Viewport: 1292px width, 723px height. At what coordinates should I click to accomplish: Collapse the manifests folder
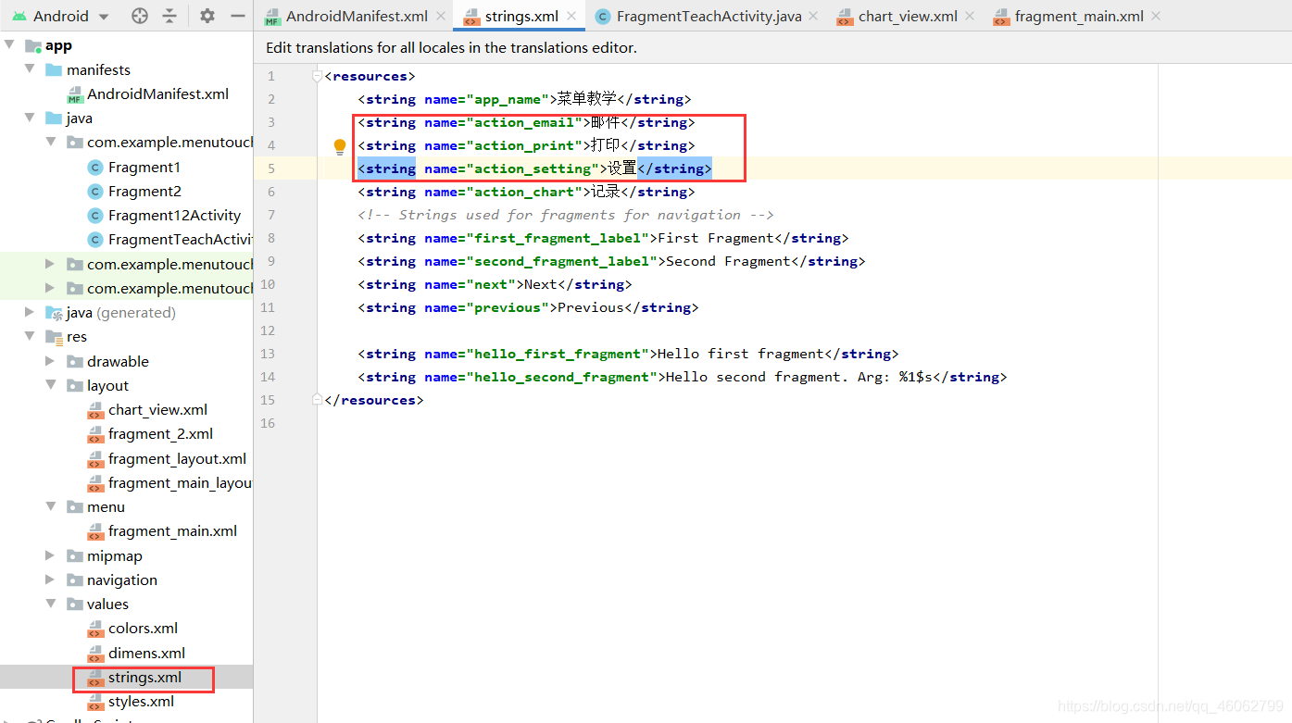(x=30, y=69)
